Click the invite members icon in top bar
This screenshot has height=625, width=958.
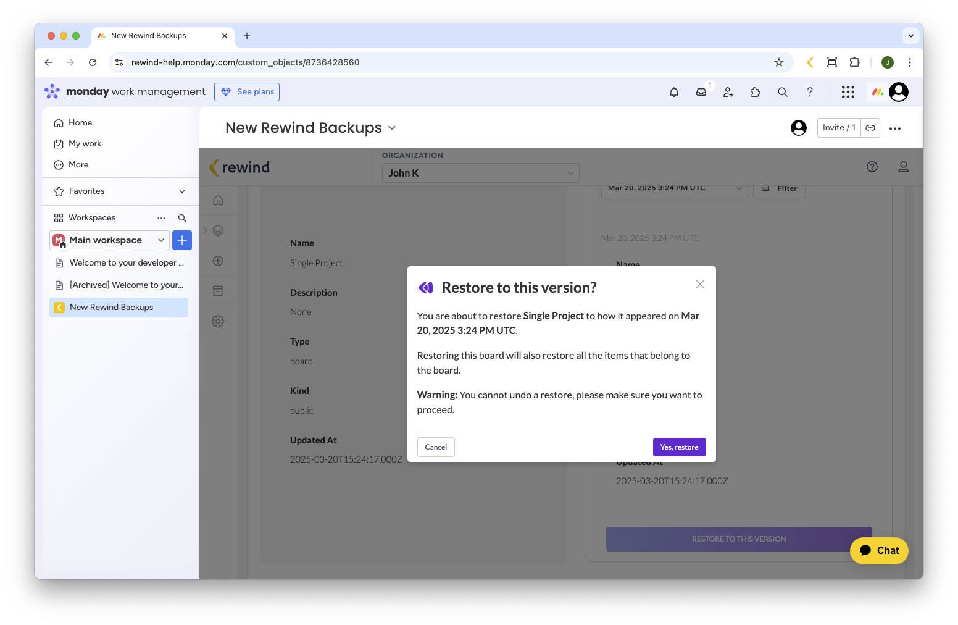pyautogui.click(x=728, y=92)
